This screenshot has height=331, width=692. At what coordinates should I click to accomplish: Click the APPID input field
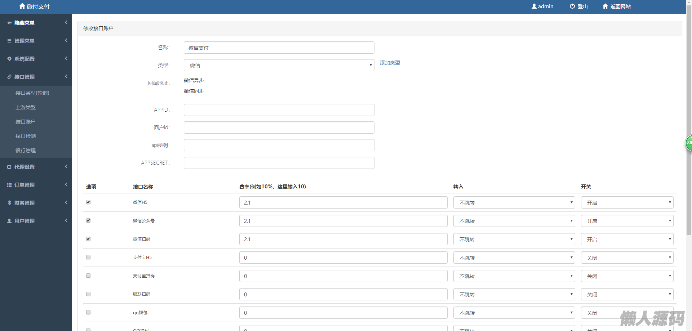pyautogui.click(x=279, y=110)
